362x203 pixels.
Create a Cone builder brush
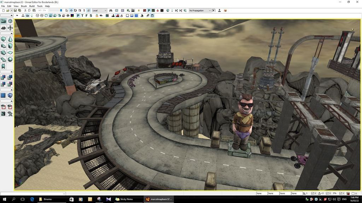click(x=10, y=39)
